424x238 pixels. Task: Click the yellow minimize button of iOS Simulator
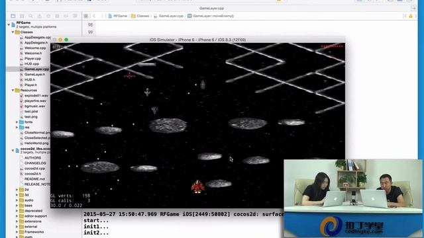tap(60, 40)
